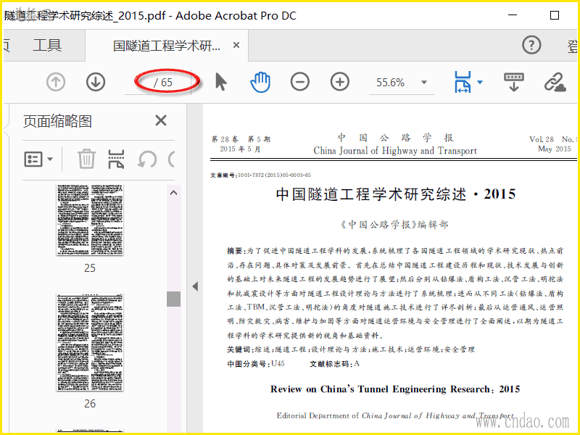This screenshot has height=435, width=580.
Task: Click the Vol. 28 volume text
Action: (542, 139)
